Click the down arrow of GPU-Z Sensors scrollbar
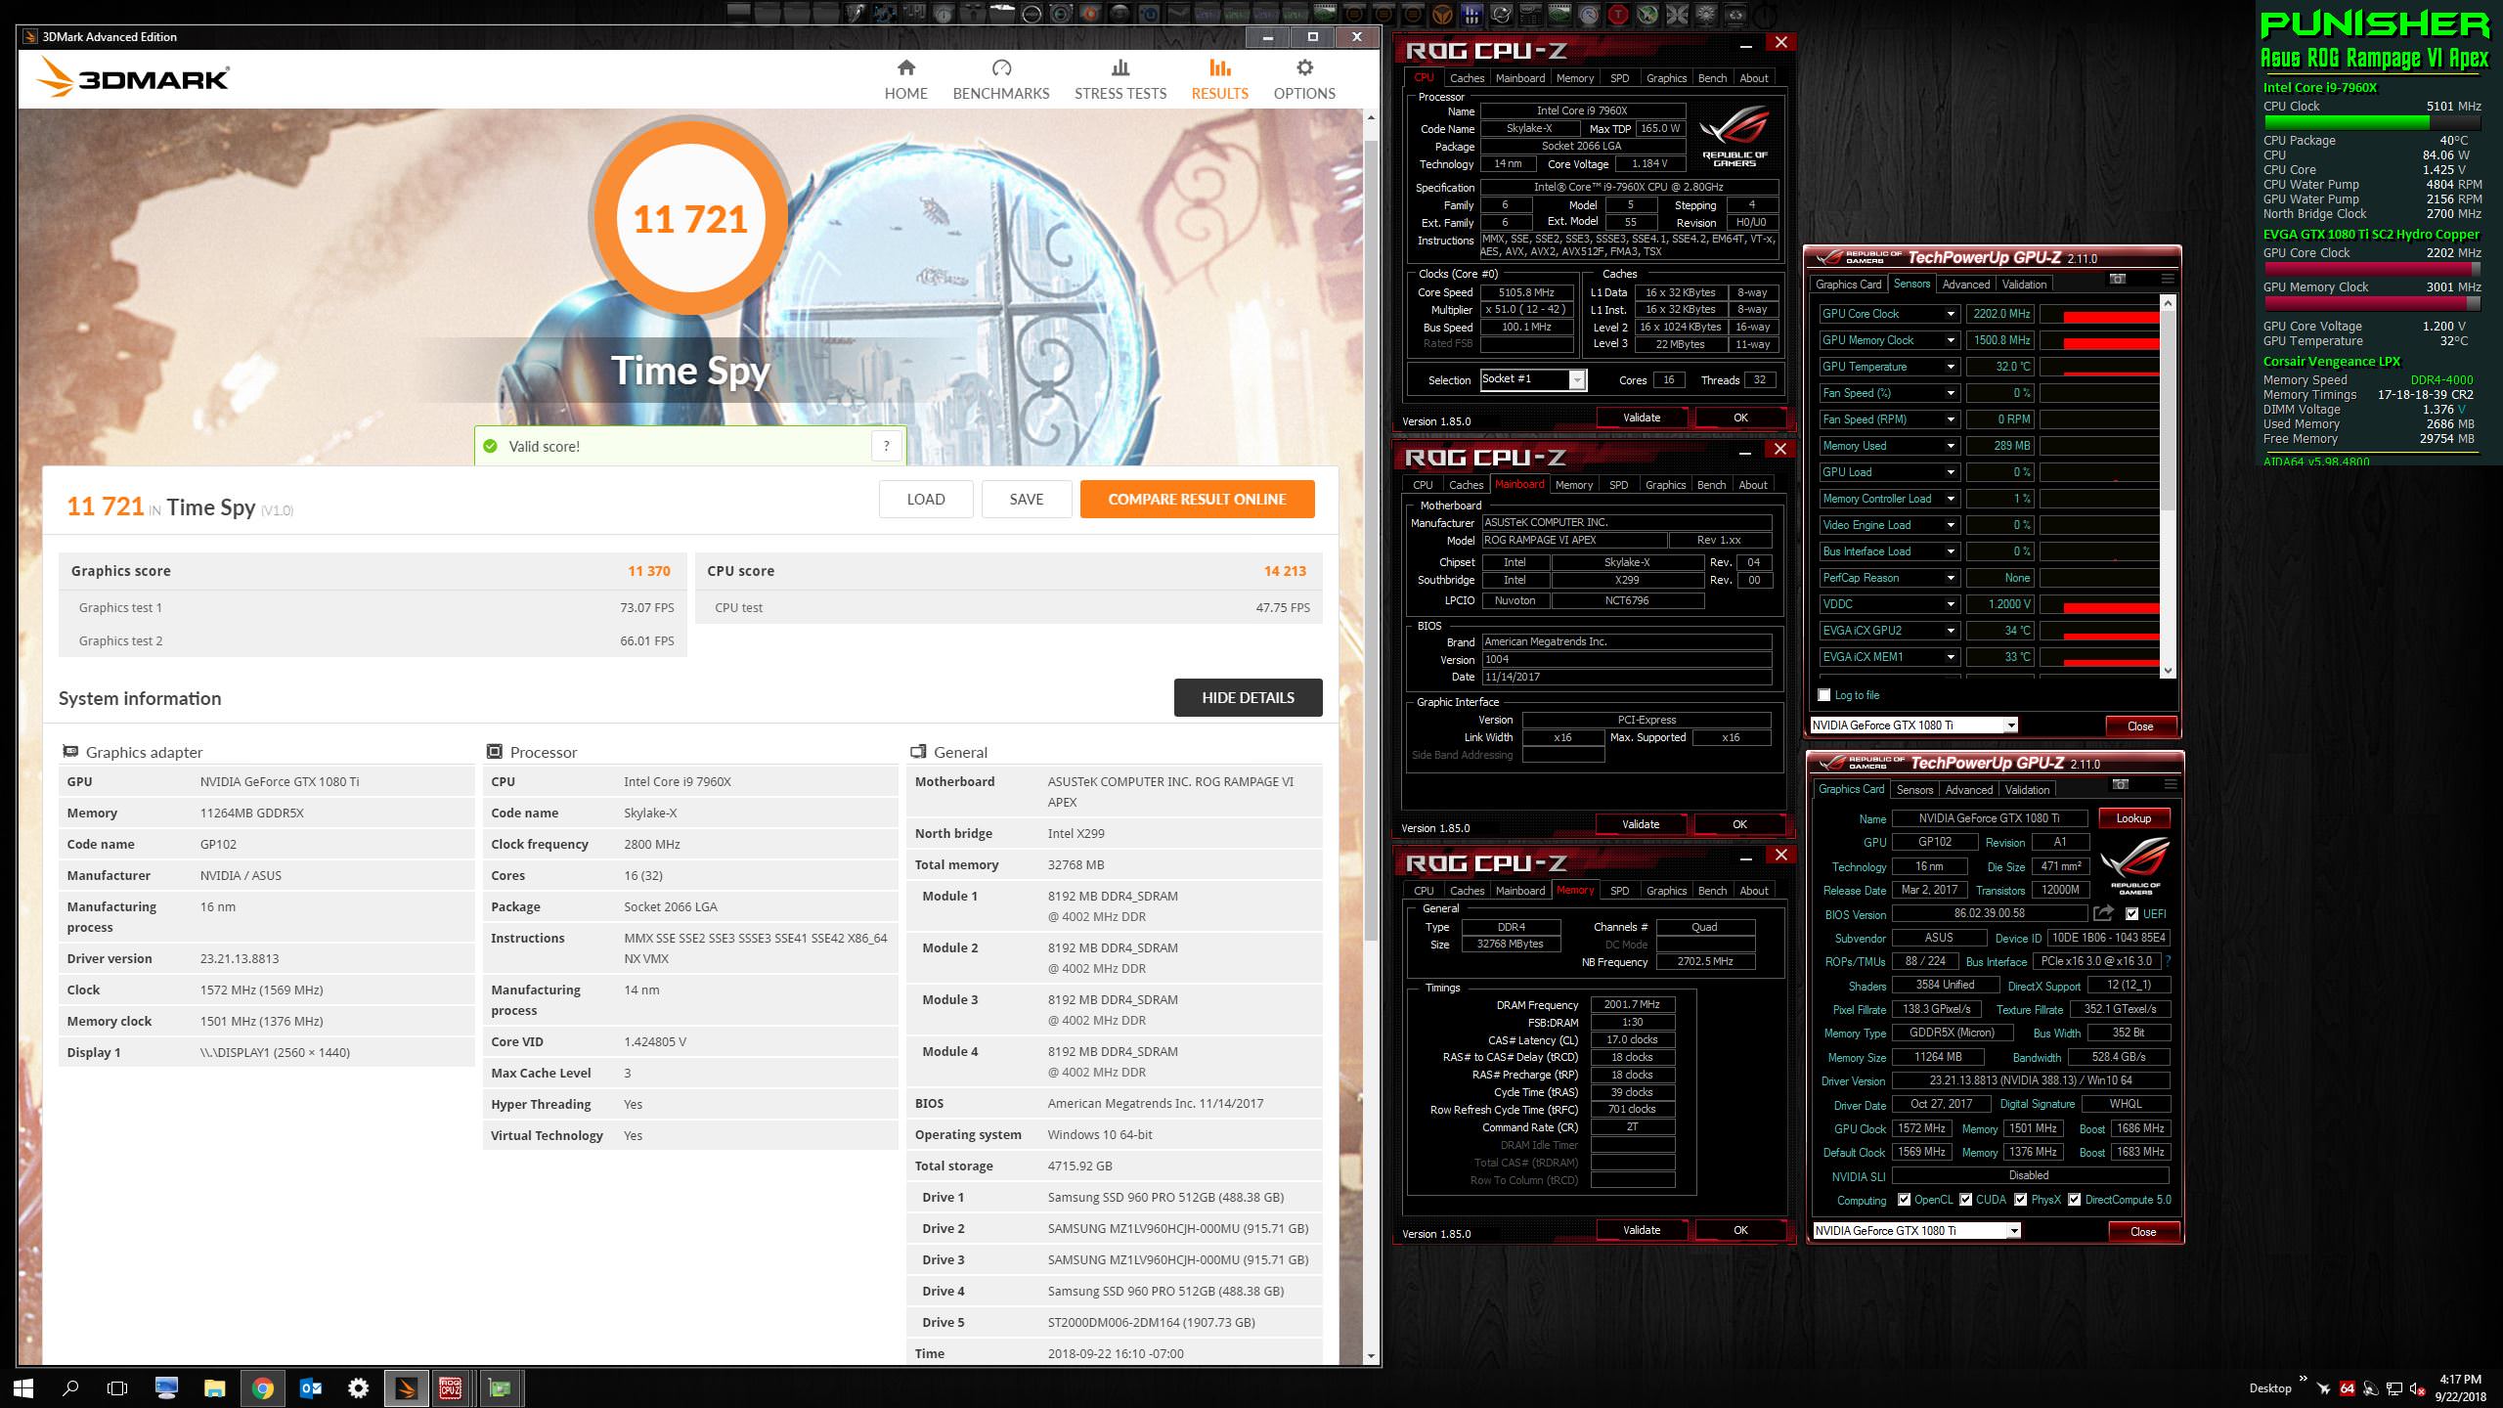The width and height of the screenshot is (2503, 1408). [2168, 671]
